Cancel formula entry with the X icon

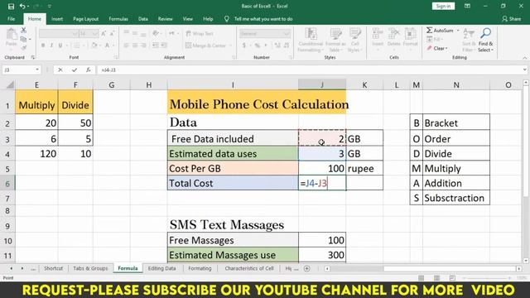(60, 70)
